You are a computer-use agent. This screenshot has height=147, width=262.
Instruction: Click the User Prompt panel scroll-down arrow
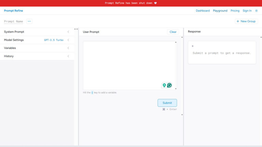182,115
